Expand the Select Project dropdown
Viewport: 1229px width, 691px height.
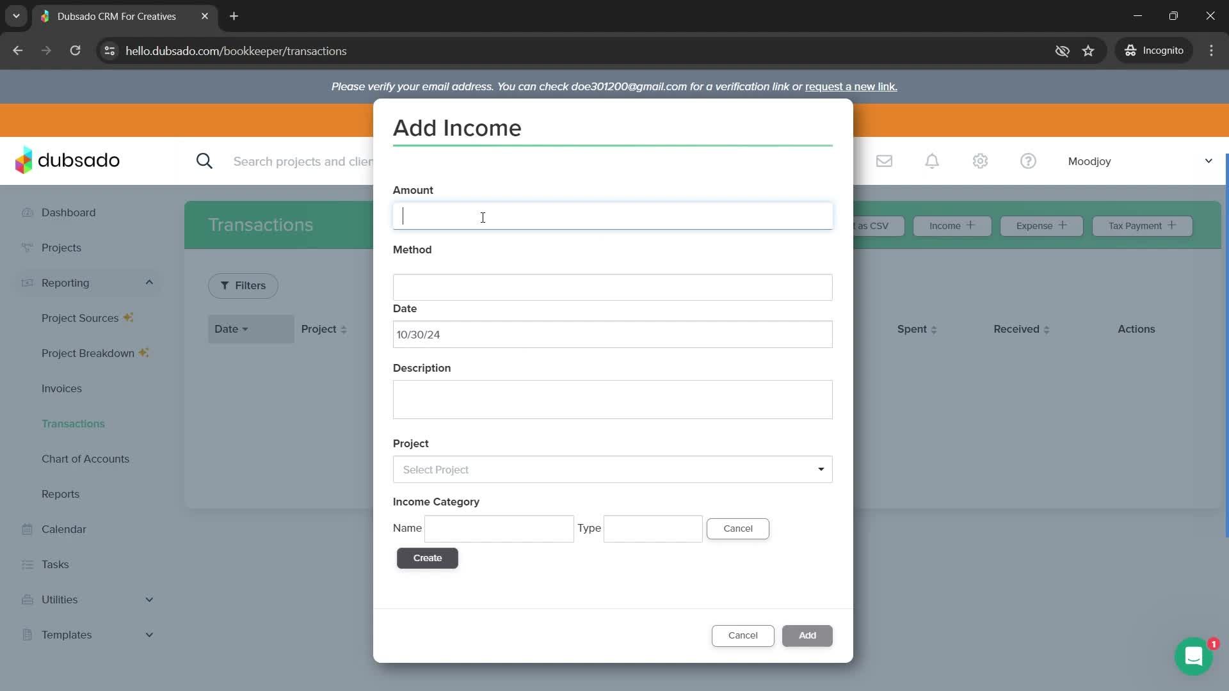[612, 470]
